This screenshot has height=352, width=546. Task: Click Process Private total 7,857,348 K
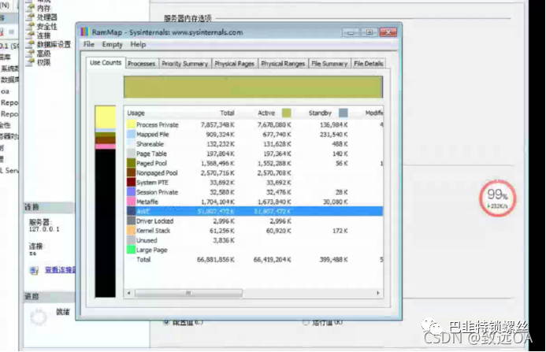coord(217,124)
